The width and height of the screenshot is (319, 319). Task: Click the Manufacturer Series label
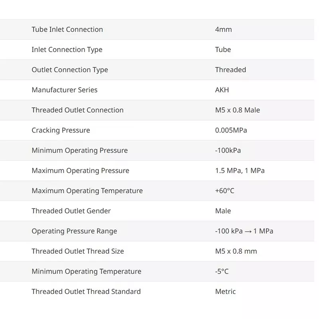[65, 90]
